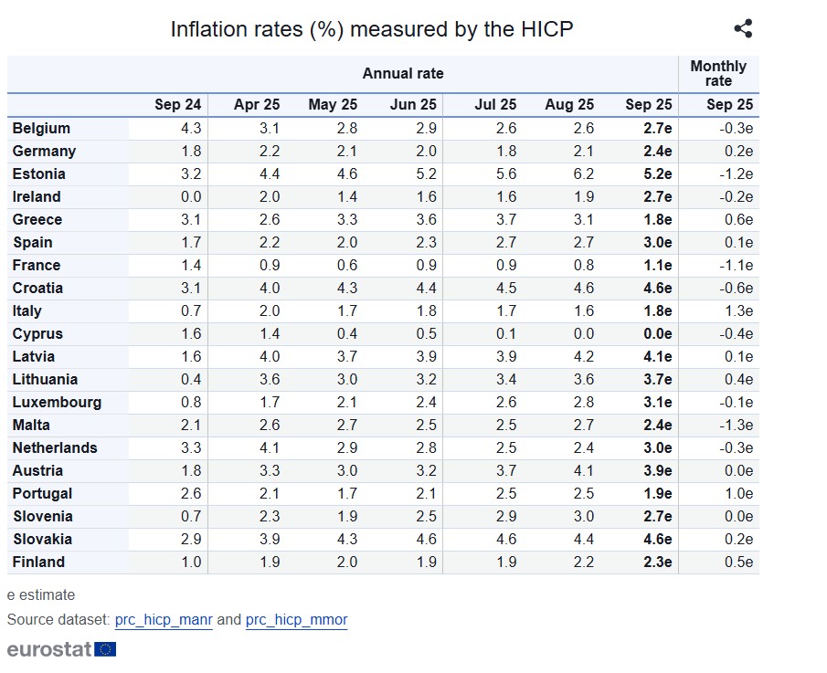Click the Annual rate column header
827x673 pixels.
[403, 74]
